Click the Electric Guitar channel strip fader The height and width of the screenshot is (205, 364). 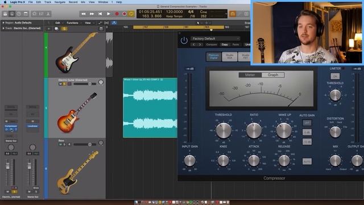coord(7,166)
